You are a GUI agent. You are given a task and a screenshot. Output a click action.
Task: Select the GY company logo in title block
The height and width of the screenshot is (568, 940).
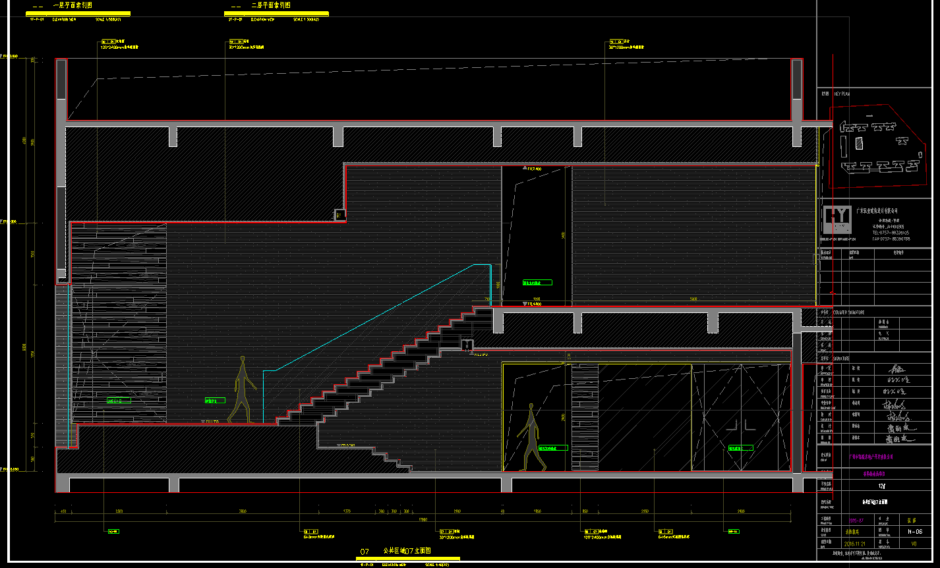click(837, 219)
